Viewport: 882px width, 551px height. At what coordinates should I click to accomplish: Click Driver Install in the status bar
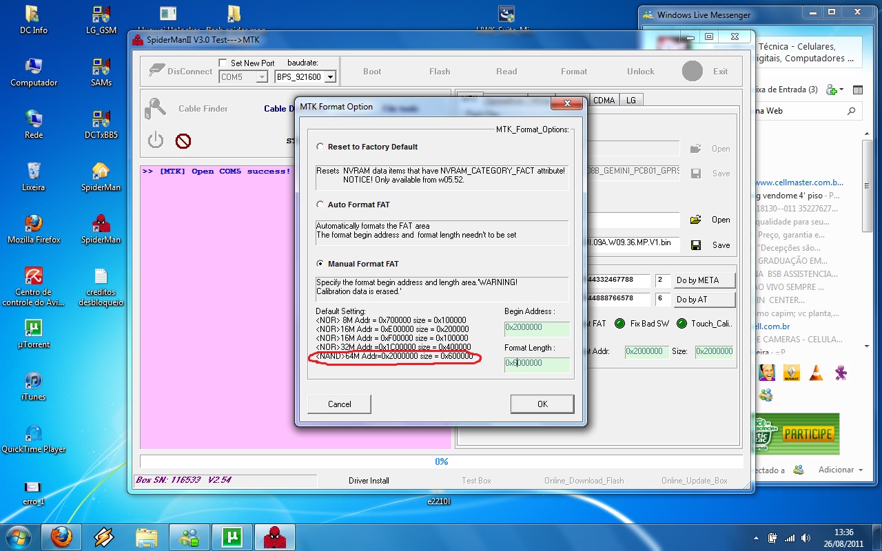(x=369, y=481)
